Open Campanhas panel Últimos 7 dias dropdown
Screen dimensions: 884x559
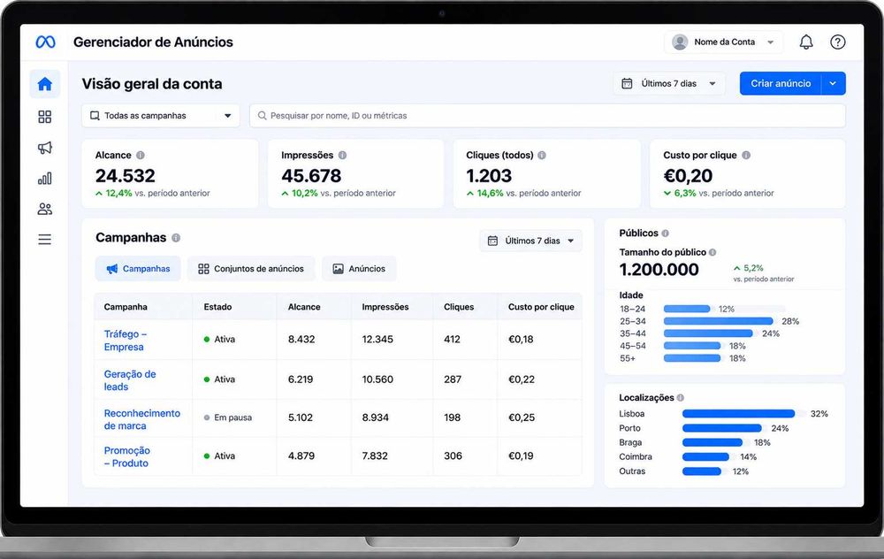[531, 241]
